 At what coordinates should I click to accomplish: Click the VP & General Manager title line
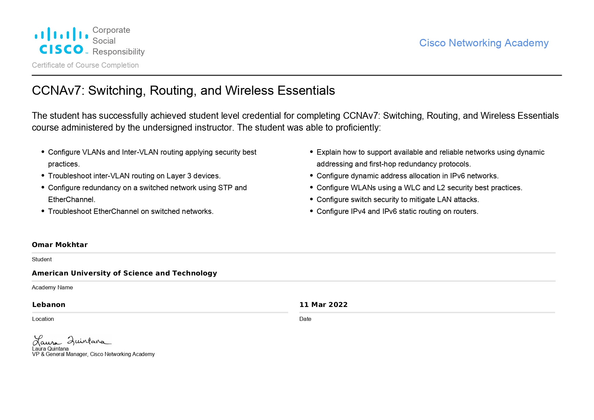[x=93, y=354]
